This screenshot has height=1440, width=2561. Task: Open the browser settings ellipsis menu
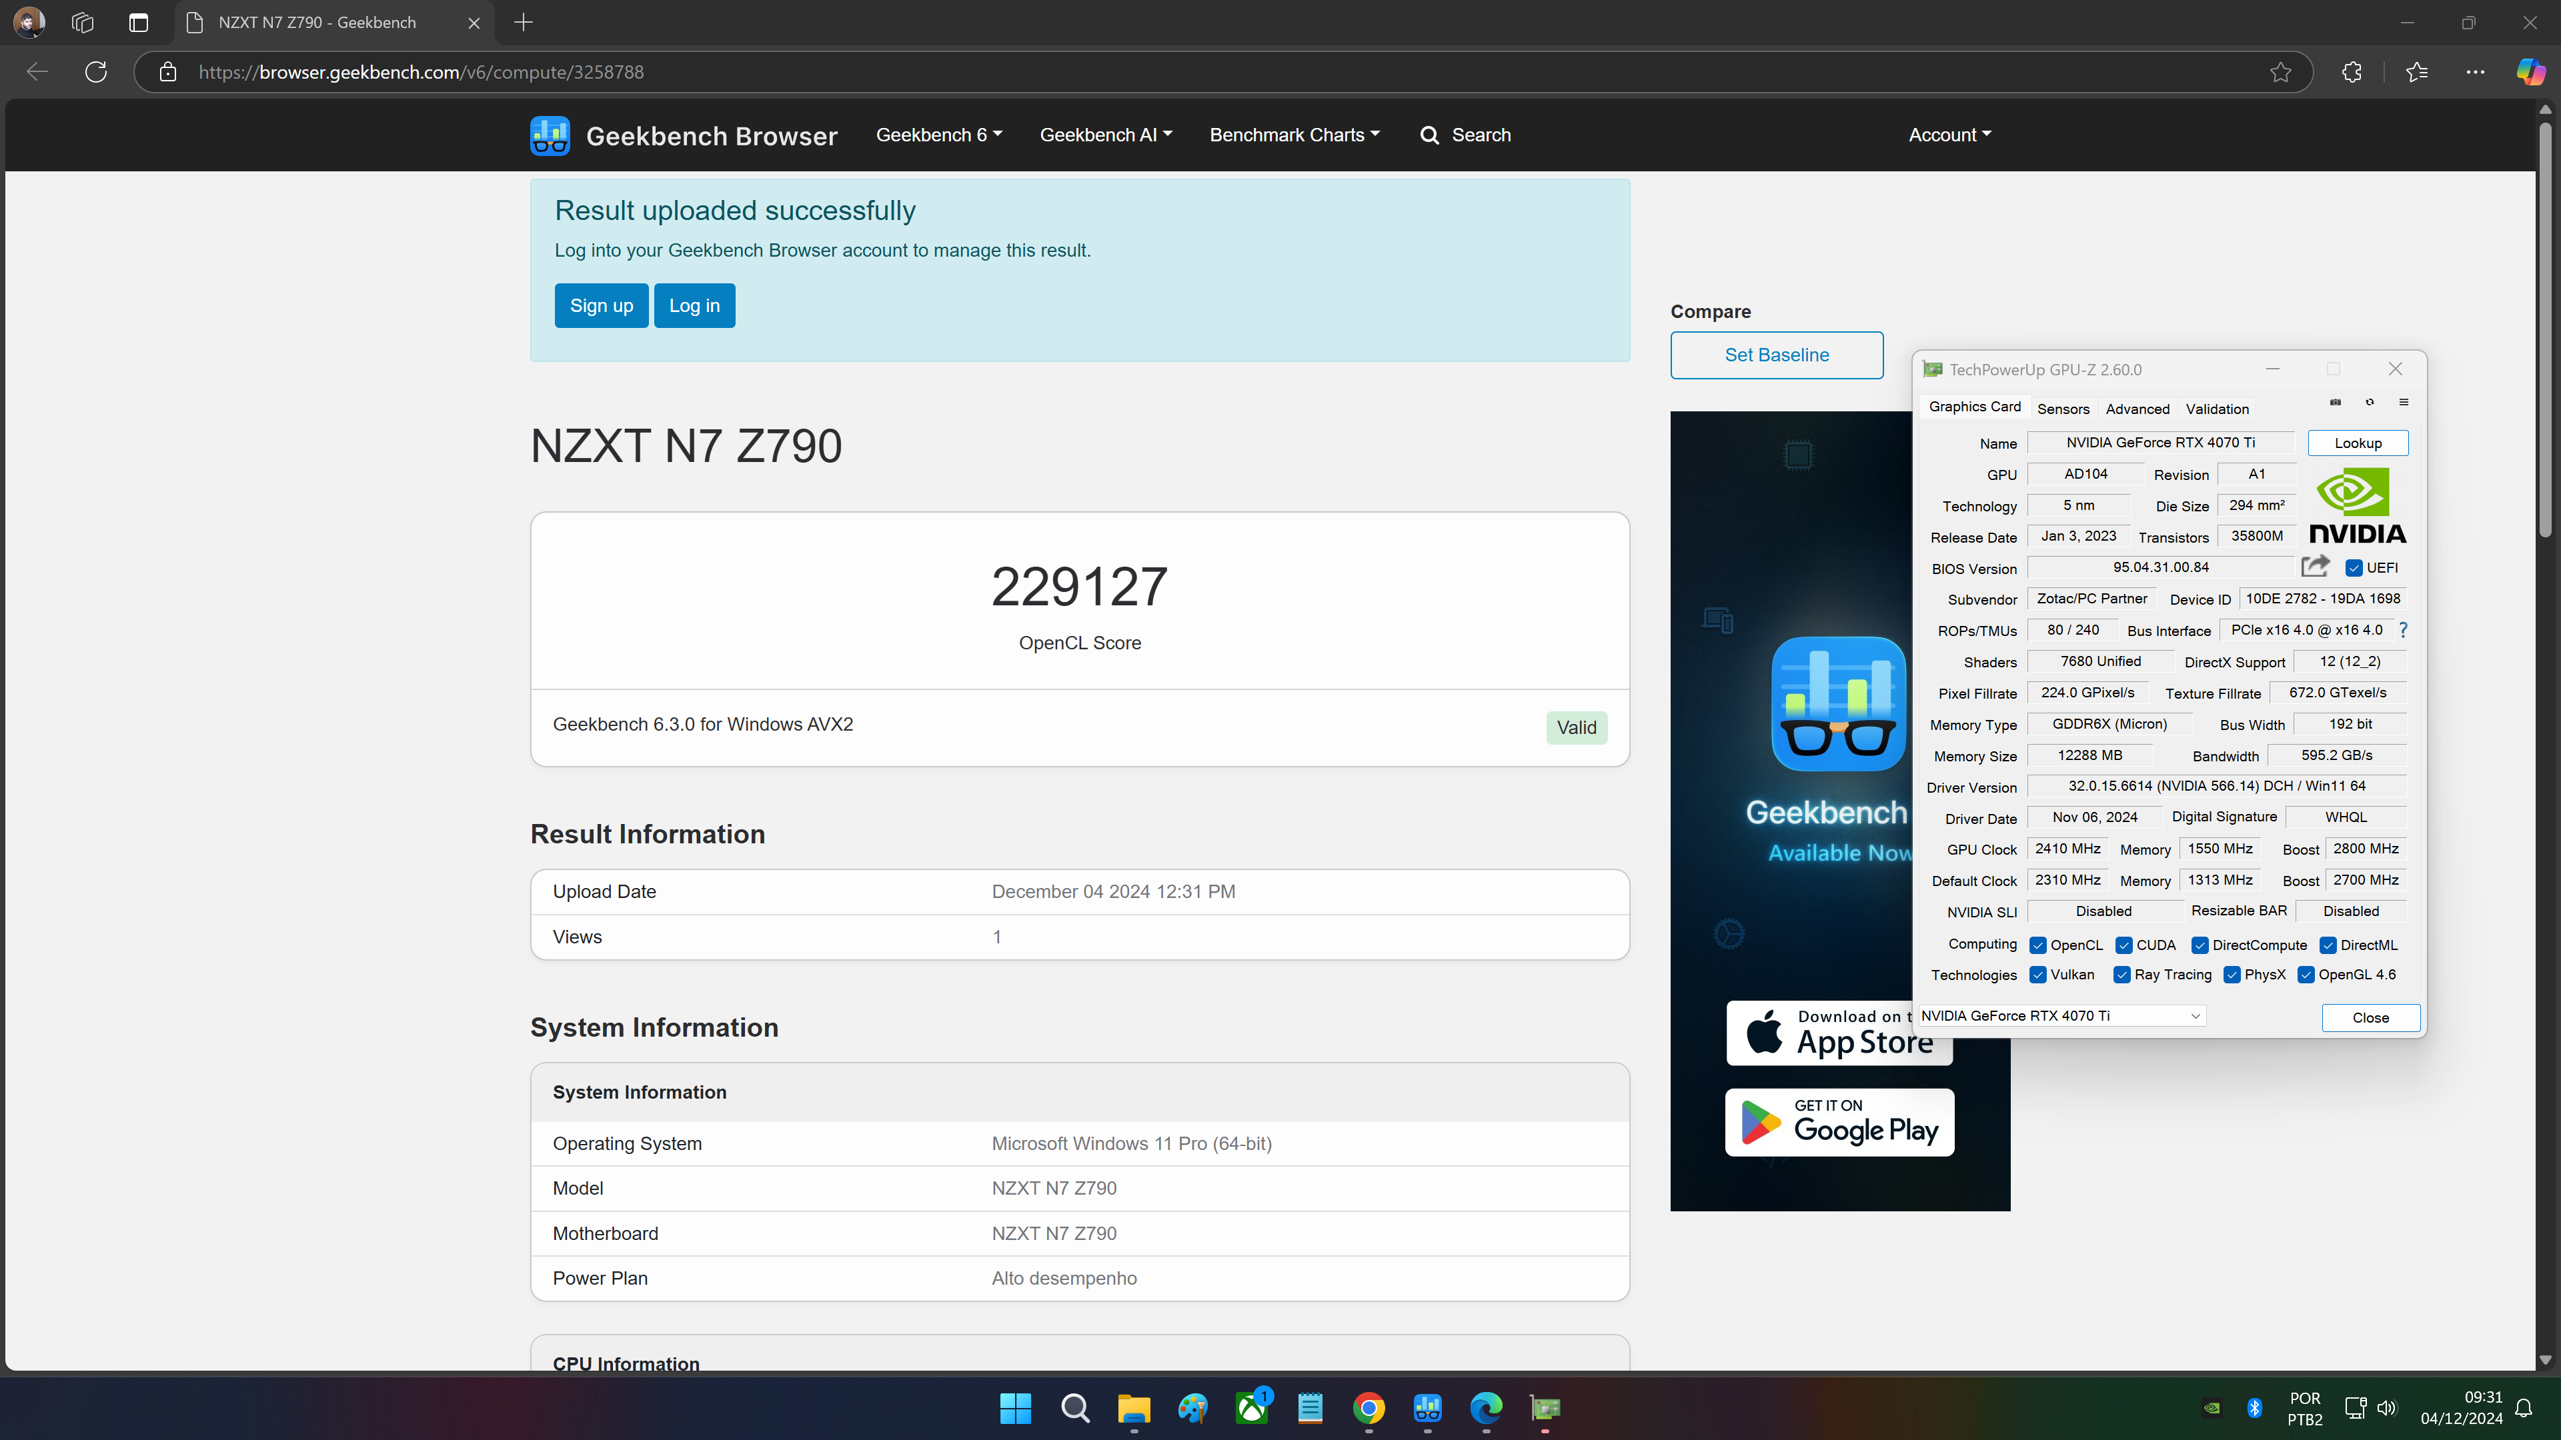tap(2476, 71)
